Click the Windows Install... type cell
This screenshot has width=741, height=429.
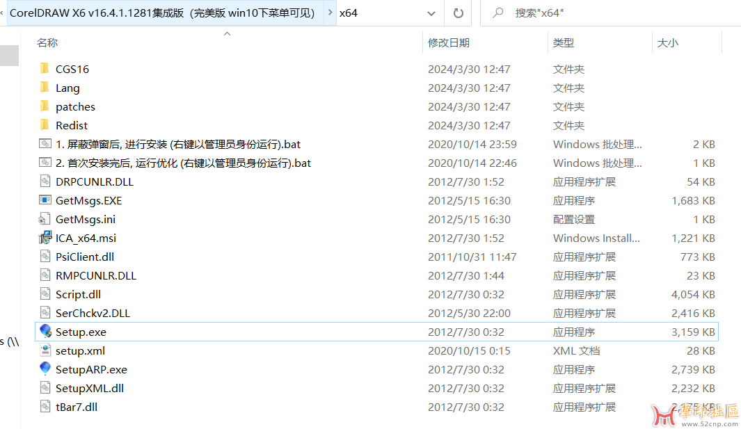pos(596,238)
